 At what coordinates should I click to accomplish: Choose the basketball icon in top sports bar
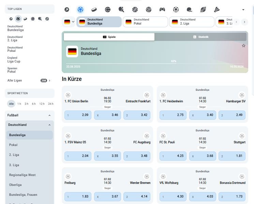coord(135,10)
